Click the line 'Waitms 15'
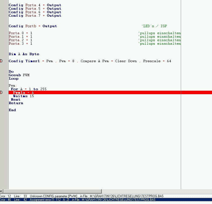Viewport: 212px width, 204px height. click(23, 96)
